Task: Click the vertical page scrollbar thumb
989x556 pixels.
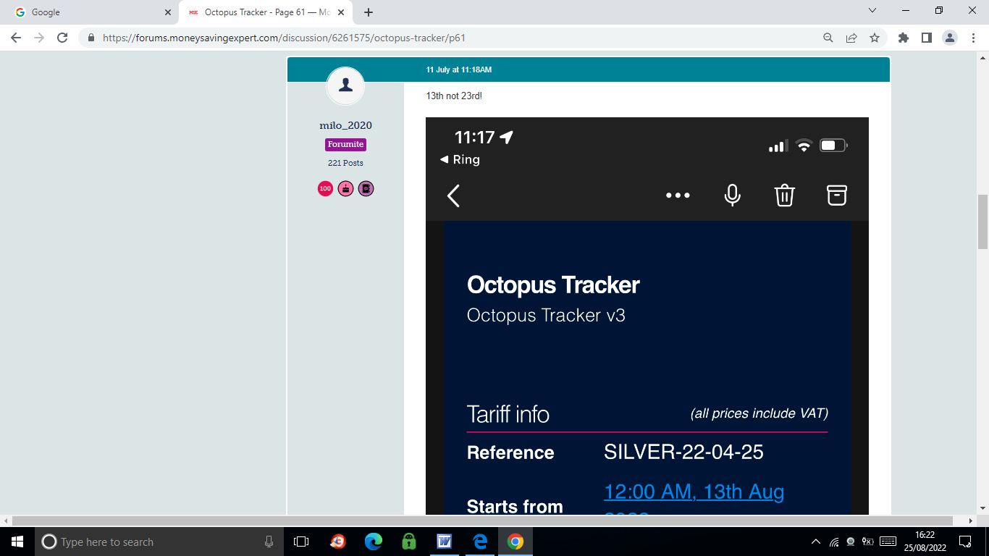Action: click(x=982, y=222)
